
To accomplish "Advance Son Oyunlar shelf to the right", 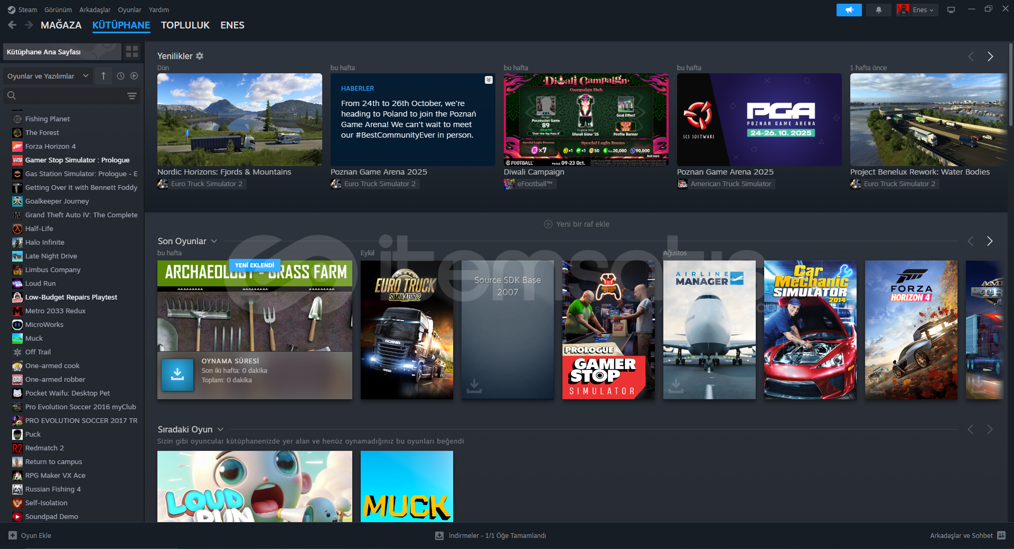I will pos(990,241).
